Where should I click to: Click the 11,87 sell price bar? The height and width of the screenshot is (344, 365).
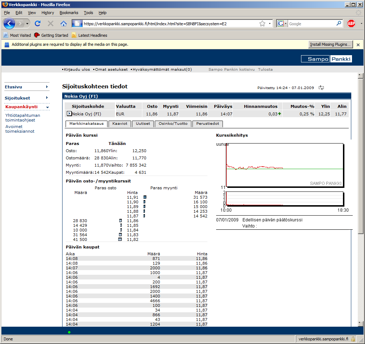[144, 216]
